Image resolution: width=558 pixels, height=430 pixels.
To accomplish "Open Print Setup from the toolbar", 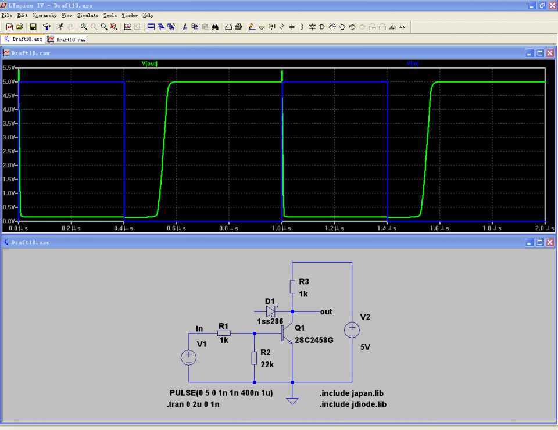I will coord(228,27).
